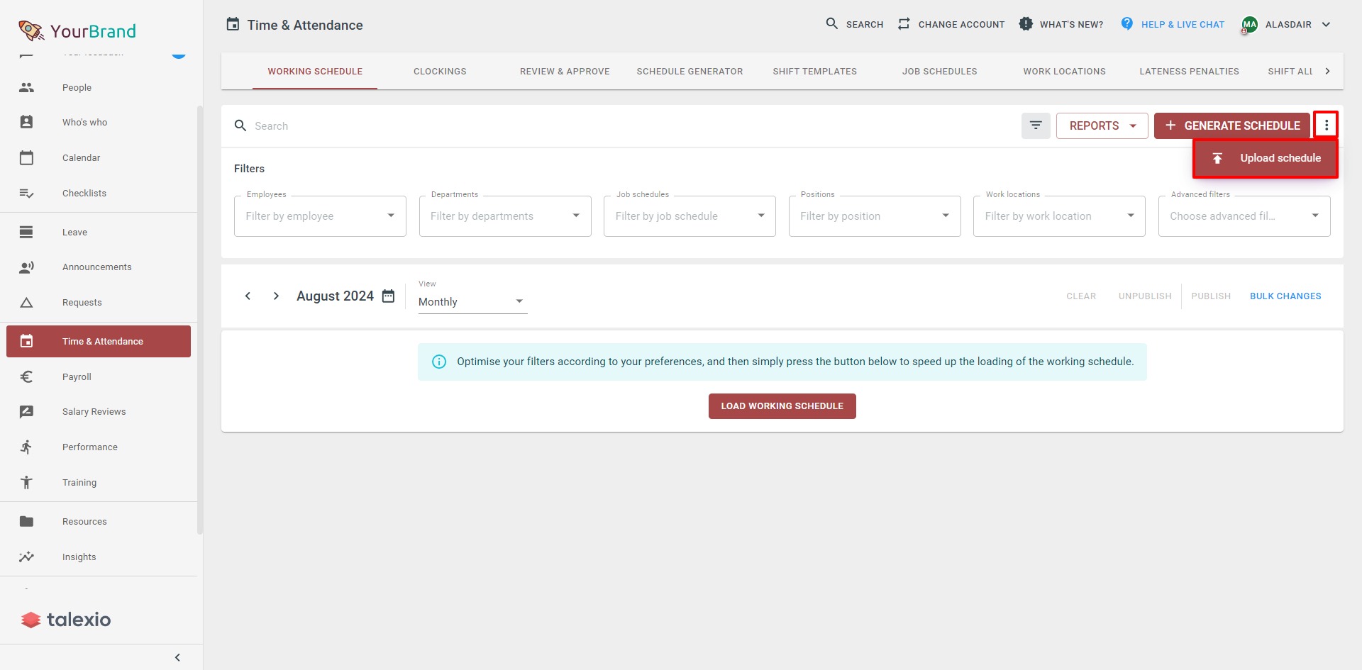Click the Publish button
This screenshot has height=670, width=1362.
(x=1211, y=296)
